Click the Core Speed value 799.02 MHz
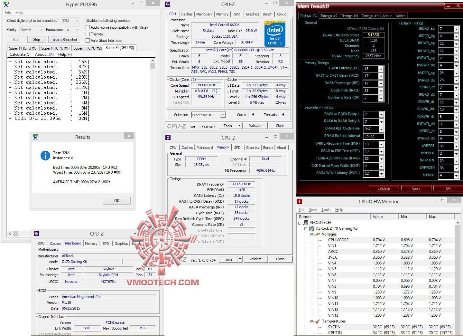 [207, 85]
